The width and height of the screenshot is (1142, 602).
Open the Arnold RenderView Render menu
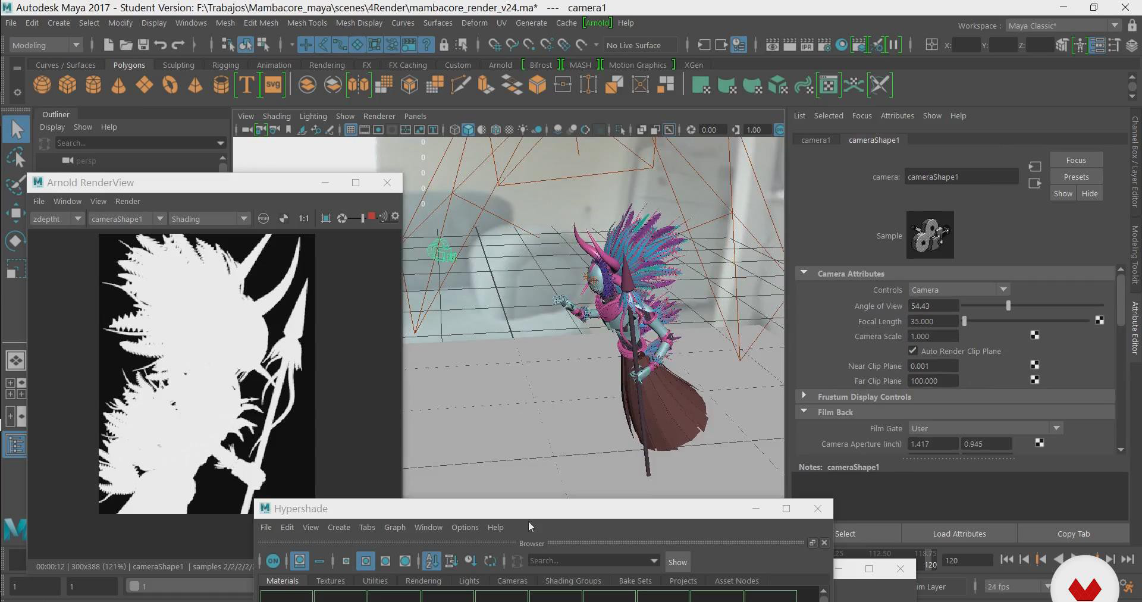tap(128, 201)
